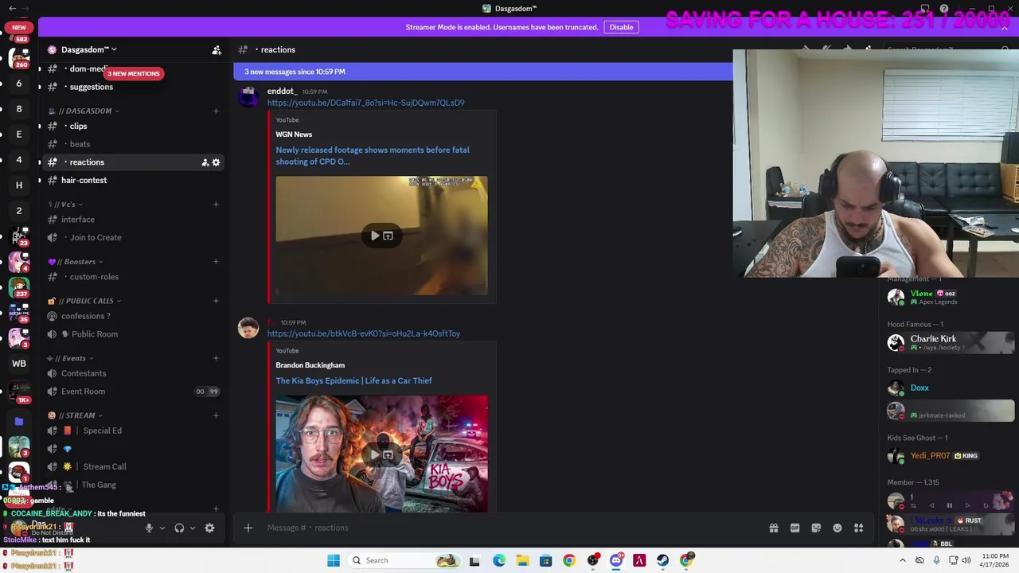This screenshot has width=1019, height=573.
Task: Open Newly released footage video title link
Action: (x=373, y=155)
